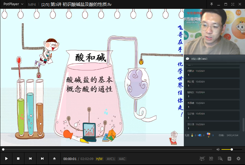Mute audio with the speaker icon

click(218, 149)
